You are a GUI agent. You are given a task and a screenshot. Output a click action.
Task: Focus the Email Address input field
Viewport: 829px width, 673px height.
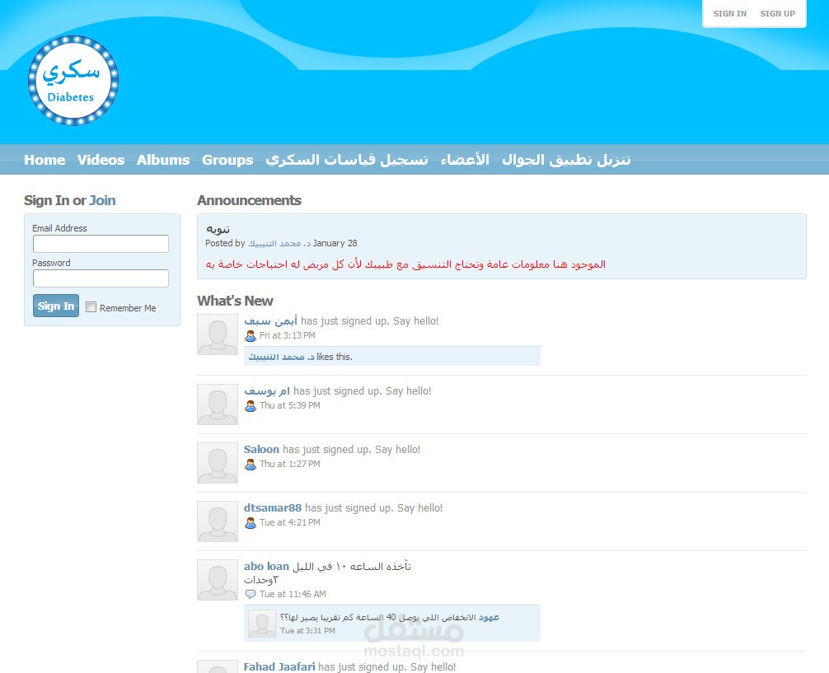click(x=101, y=244)
